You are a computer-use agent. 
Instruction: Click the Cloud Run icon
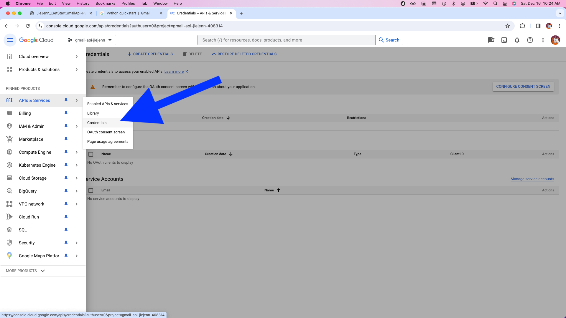pyautogui.click(x=9, y=217)
